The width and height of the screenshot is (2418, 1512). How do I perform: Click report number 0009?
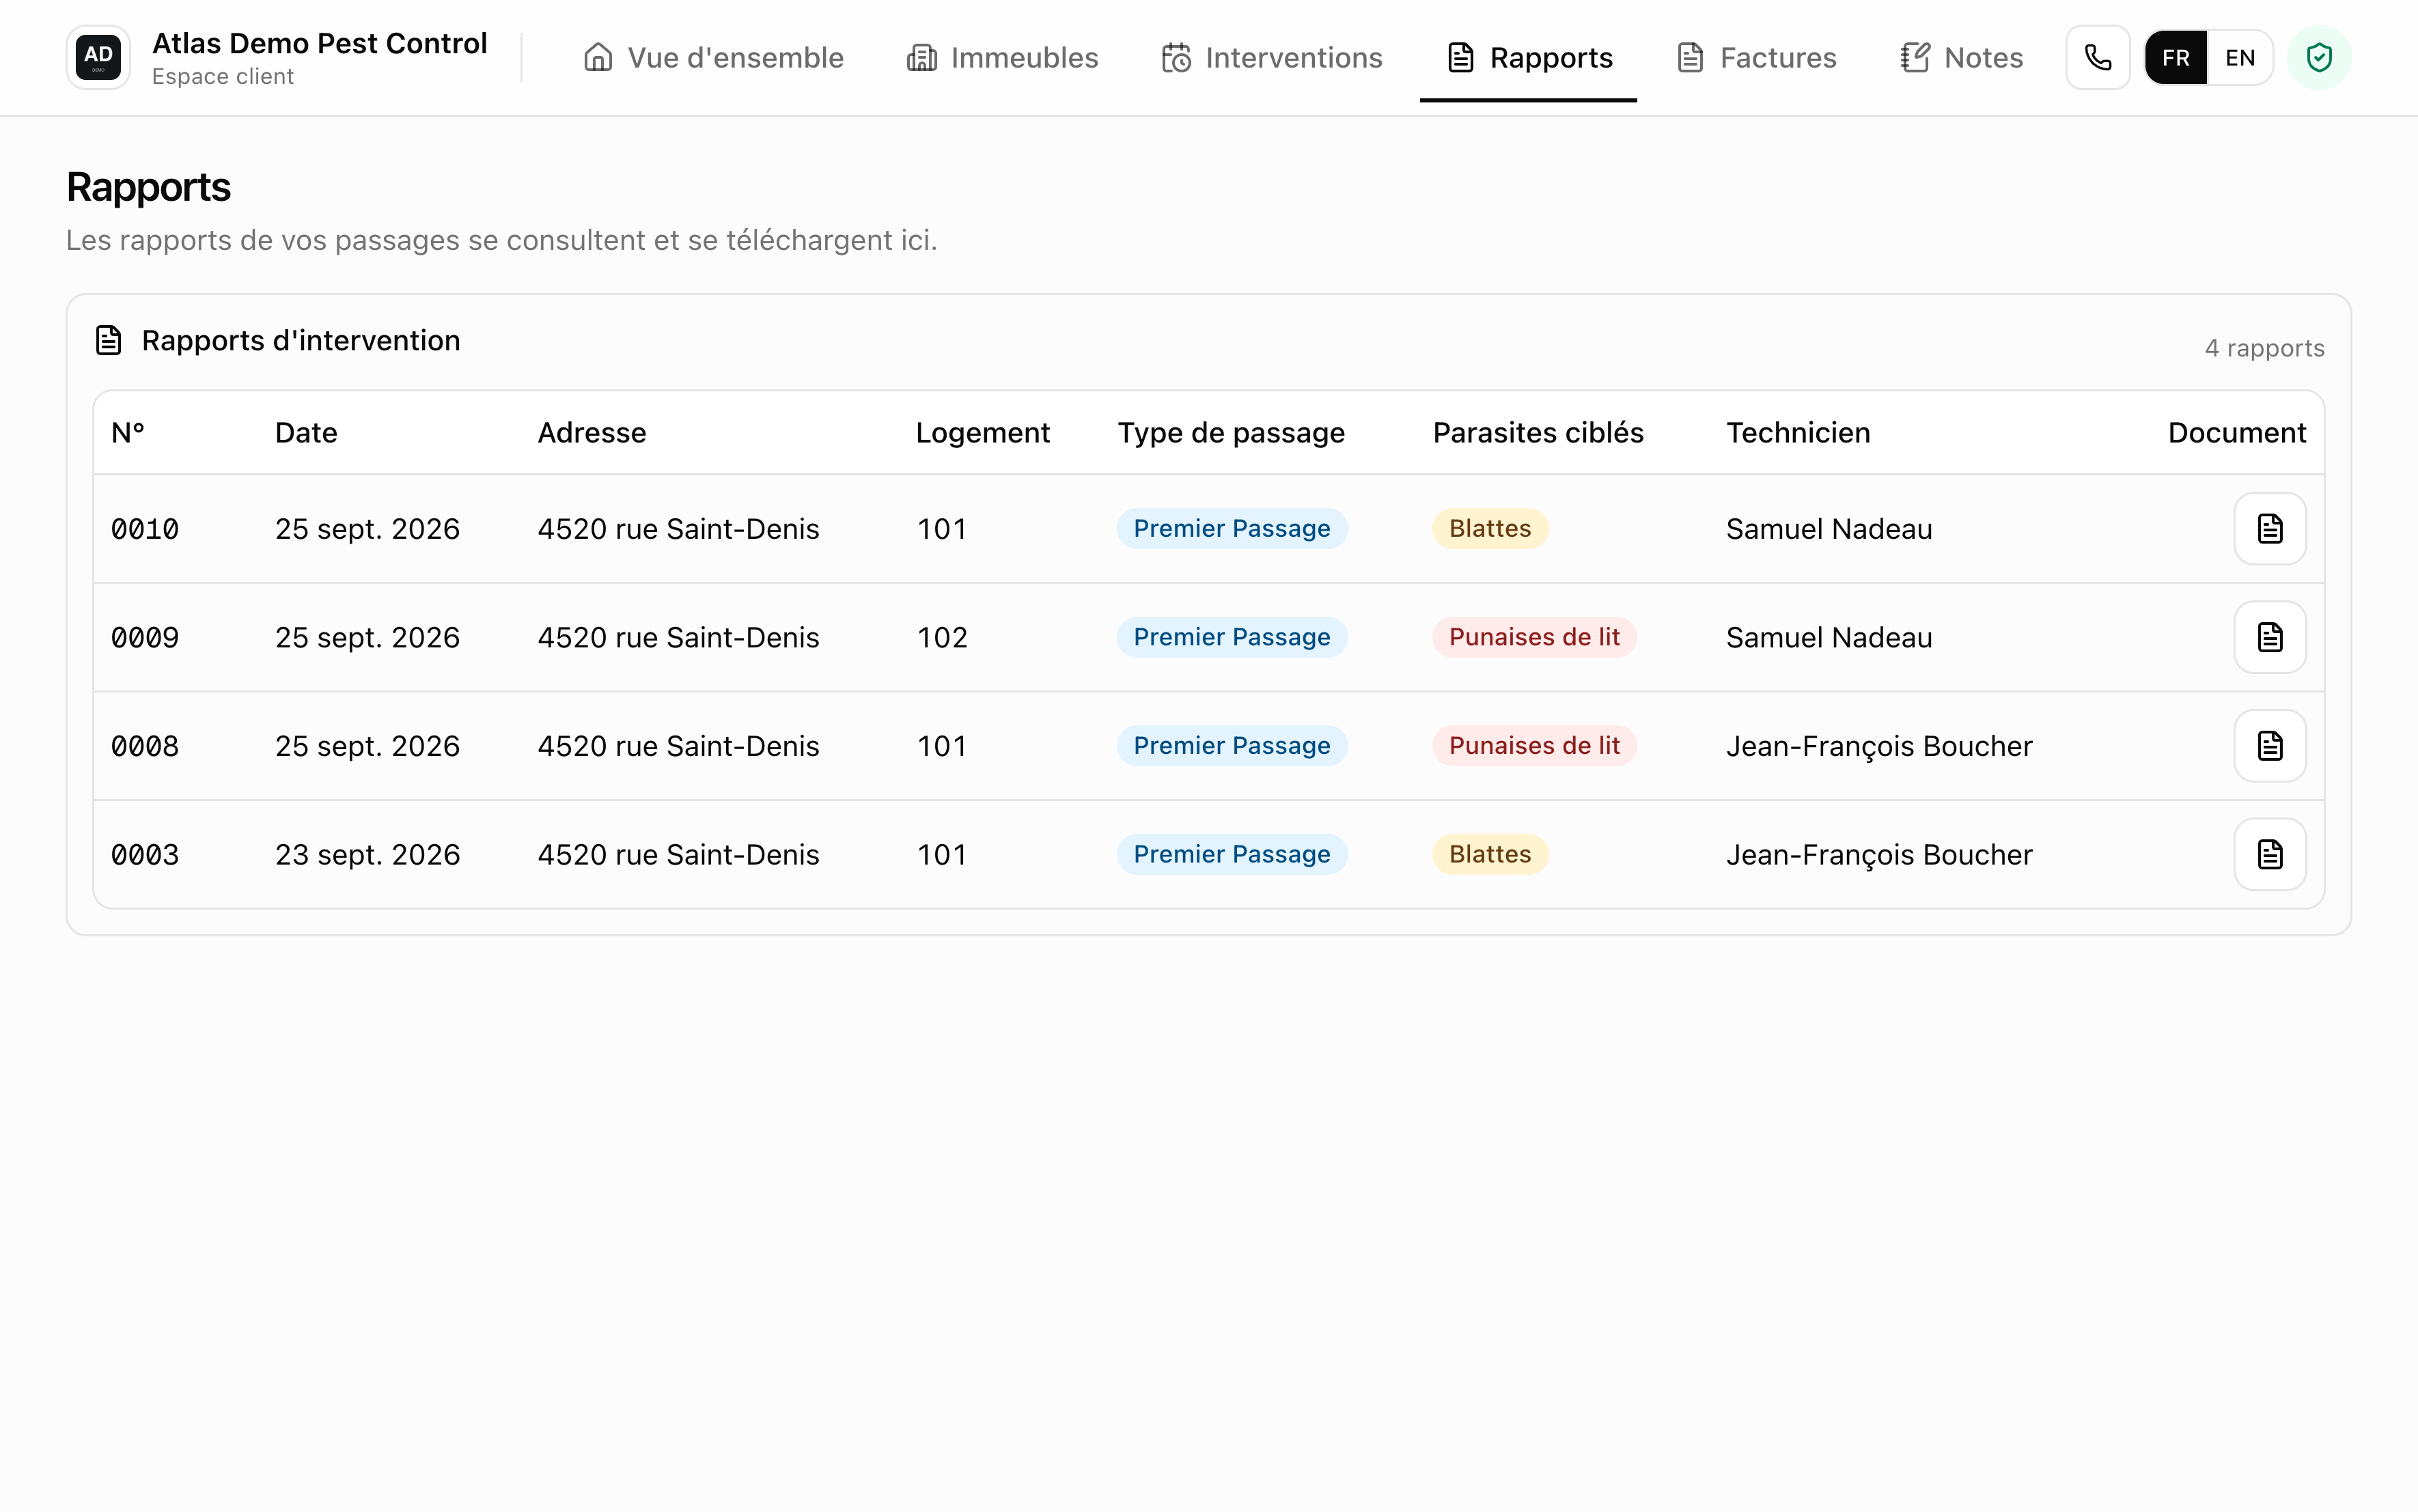[145, 638]
